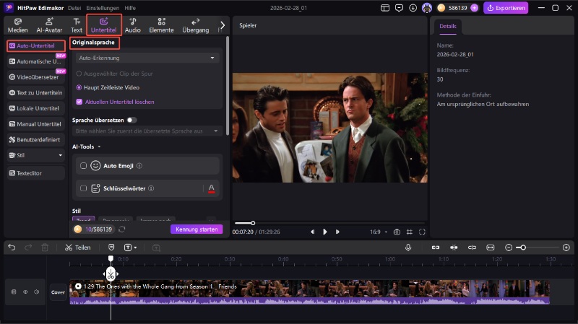
Task: Open the Auto-Erkennung language dropdown
Action: pos(148,58)
